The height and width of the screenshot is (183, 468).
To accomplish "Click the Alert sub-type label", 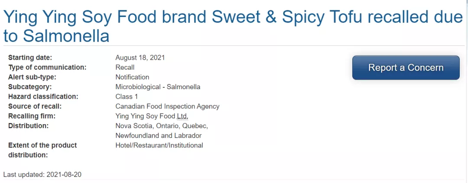I will [32, 77].
